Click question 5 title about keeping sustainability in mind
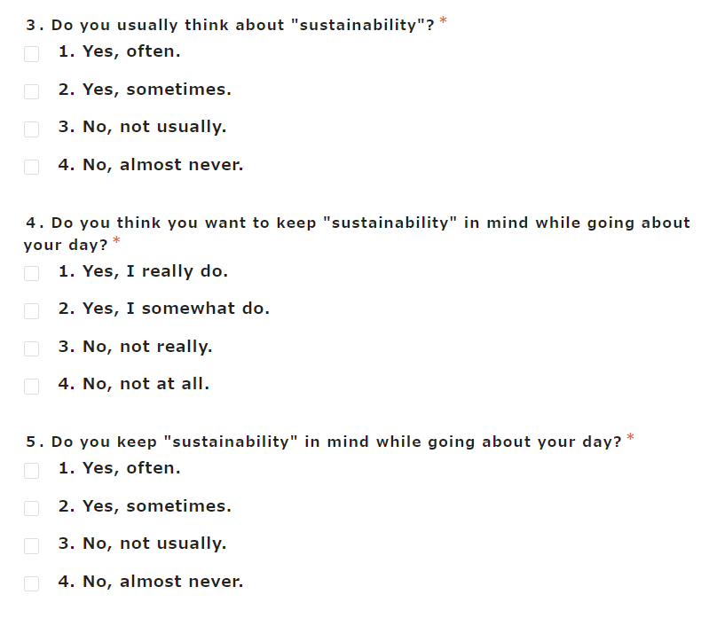This screenshot has height=618, width=709. [324, 442]
